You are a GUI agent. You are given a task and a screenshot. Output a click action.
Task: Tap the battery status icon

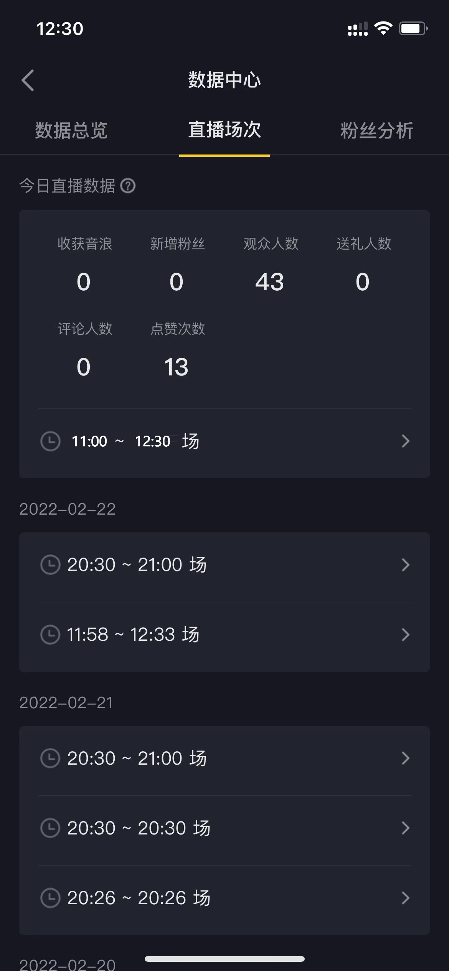click(x=413, y=28)
